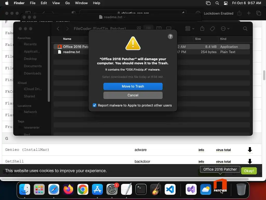Go back in Finder window
Viewport: 266px width, 200px height.
[x=58, y=29]
